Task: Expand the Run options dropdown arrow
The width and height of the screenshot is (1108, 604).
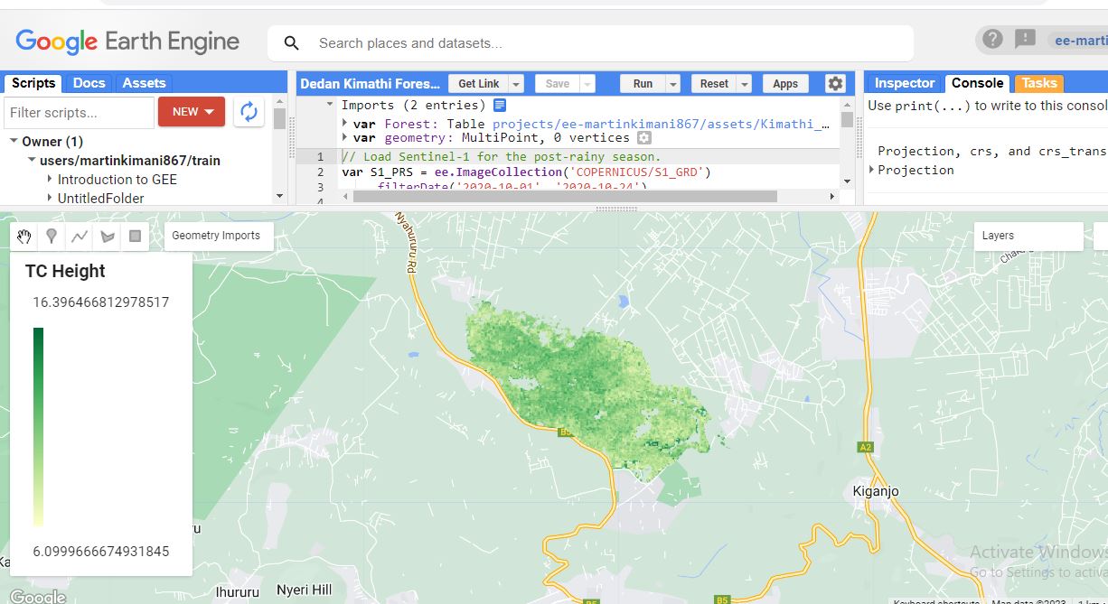Action: (x=672, y=84)
